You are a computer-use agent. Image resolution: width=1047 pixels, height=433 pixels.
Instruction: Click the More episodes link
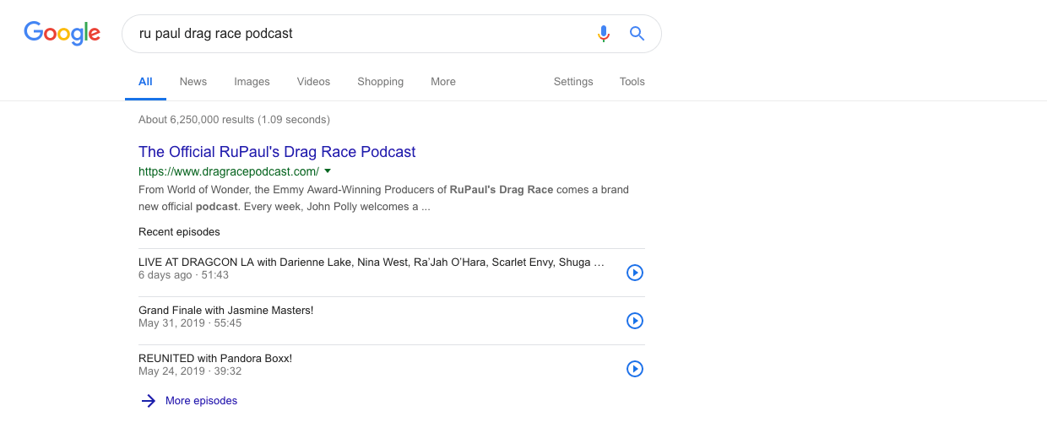click(x=201, y=401)
